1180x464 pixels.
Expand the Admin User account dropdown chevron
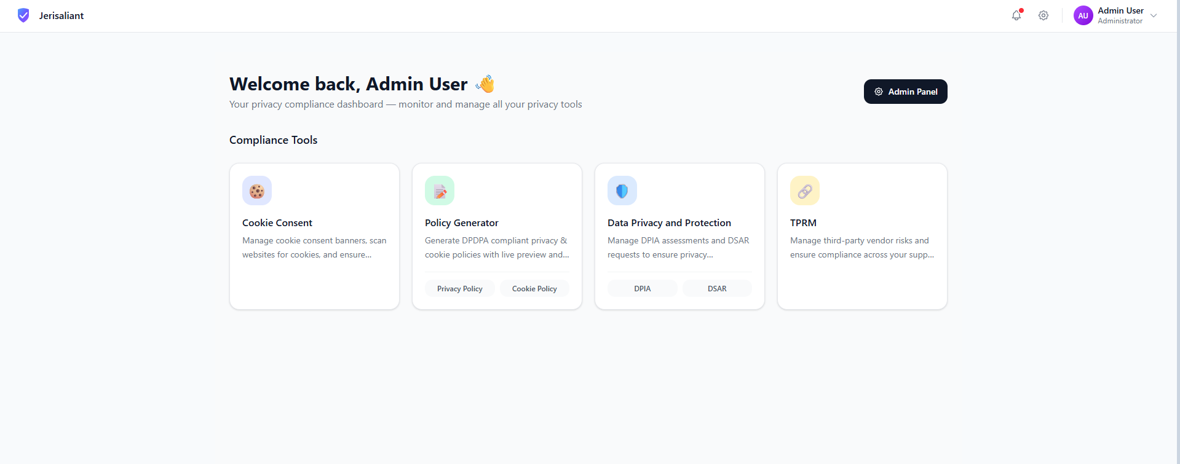[1154, 15]
